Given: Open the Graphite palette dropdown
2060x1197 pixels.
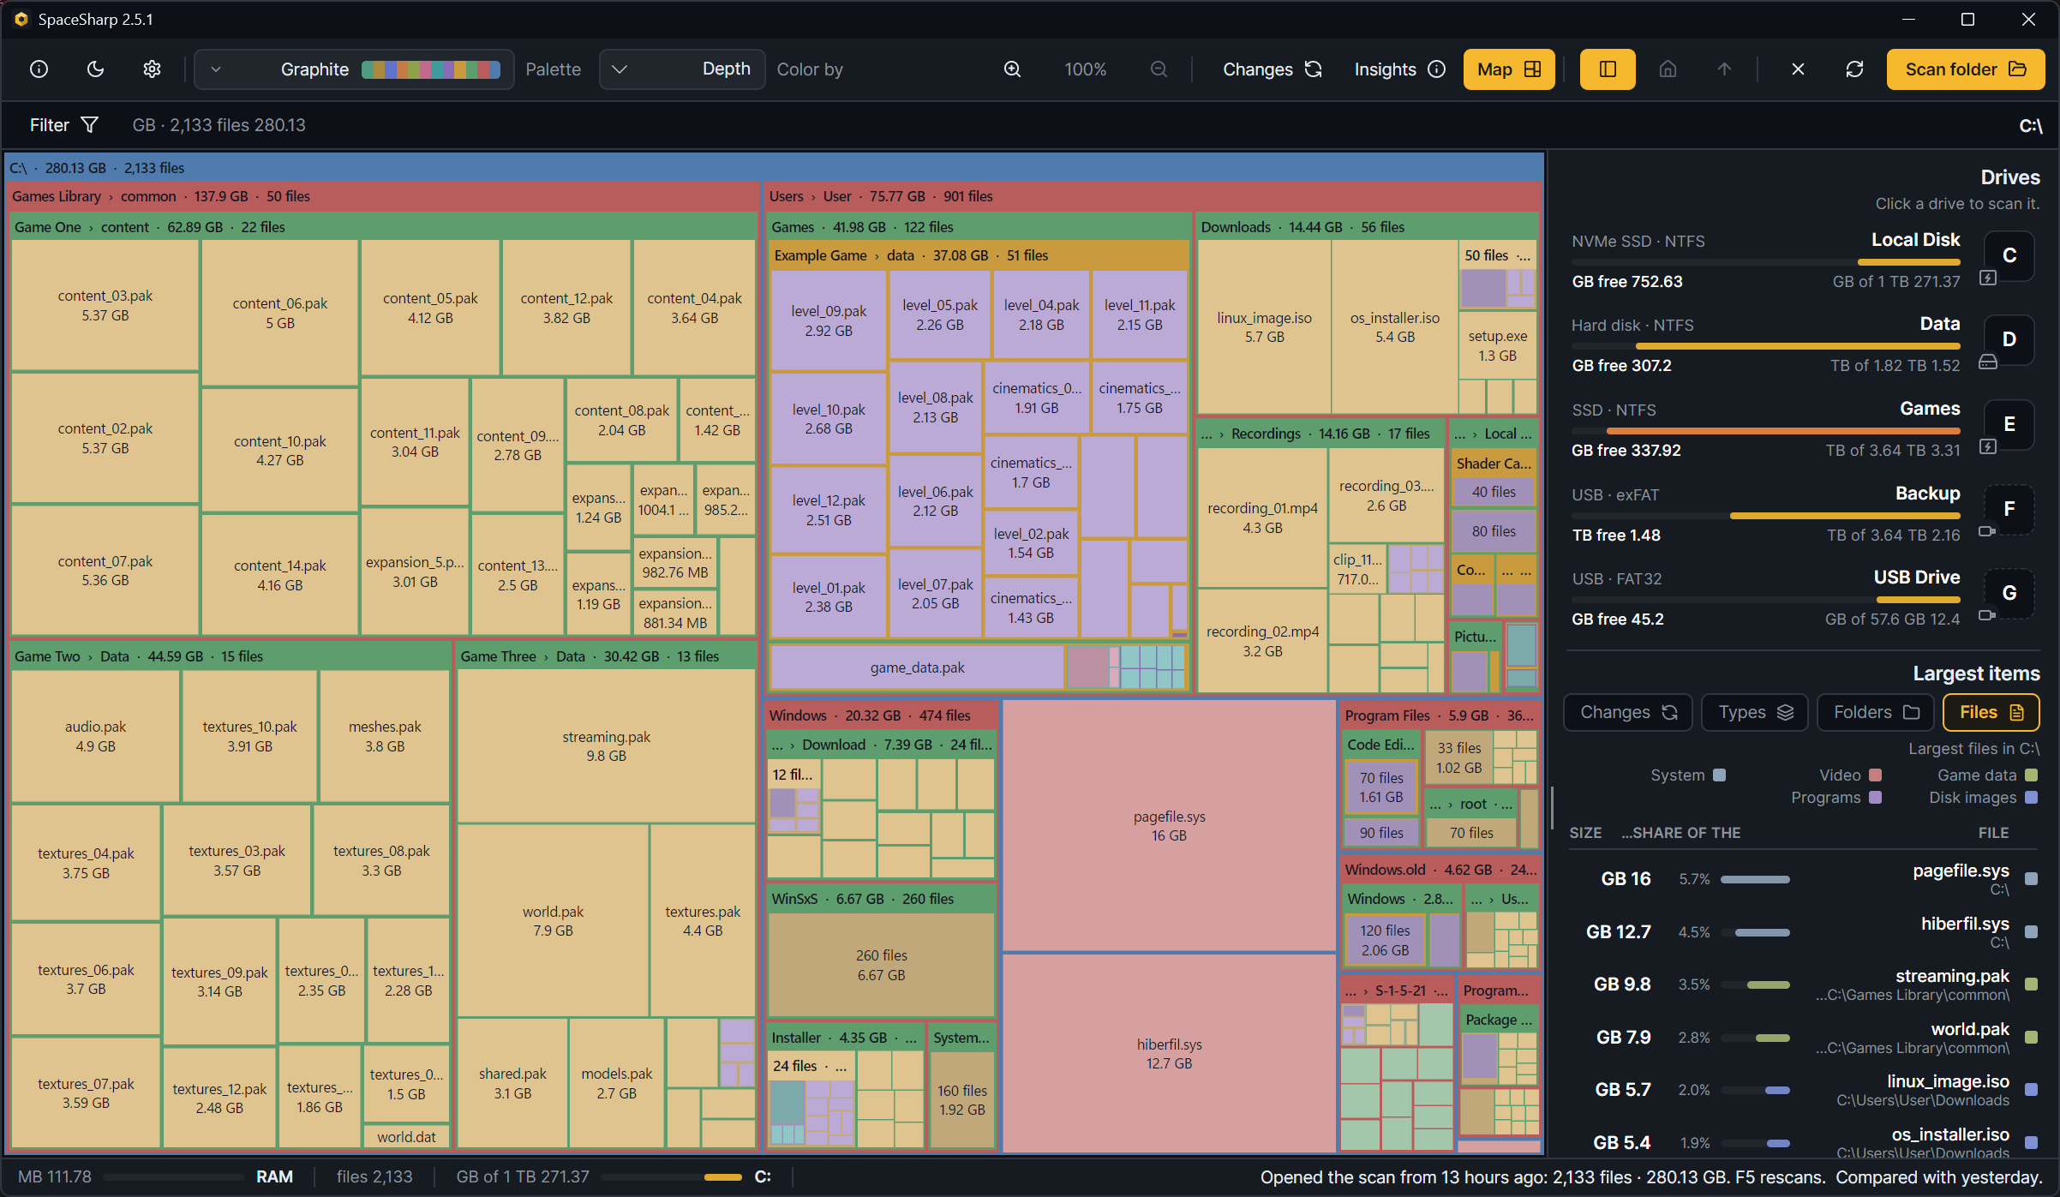Looking at the screenshot, I should coord(354,69).
